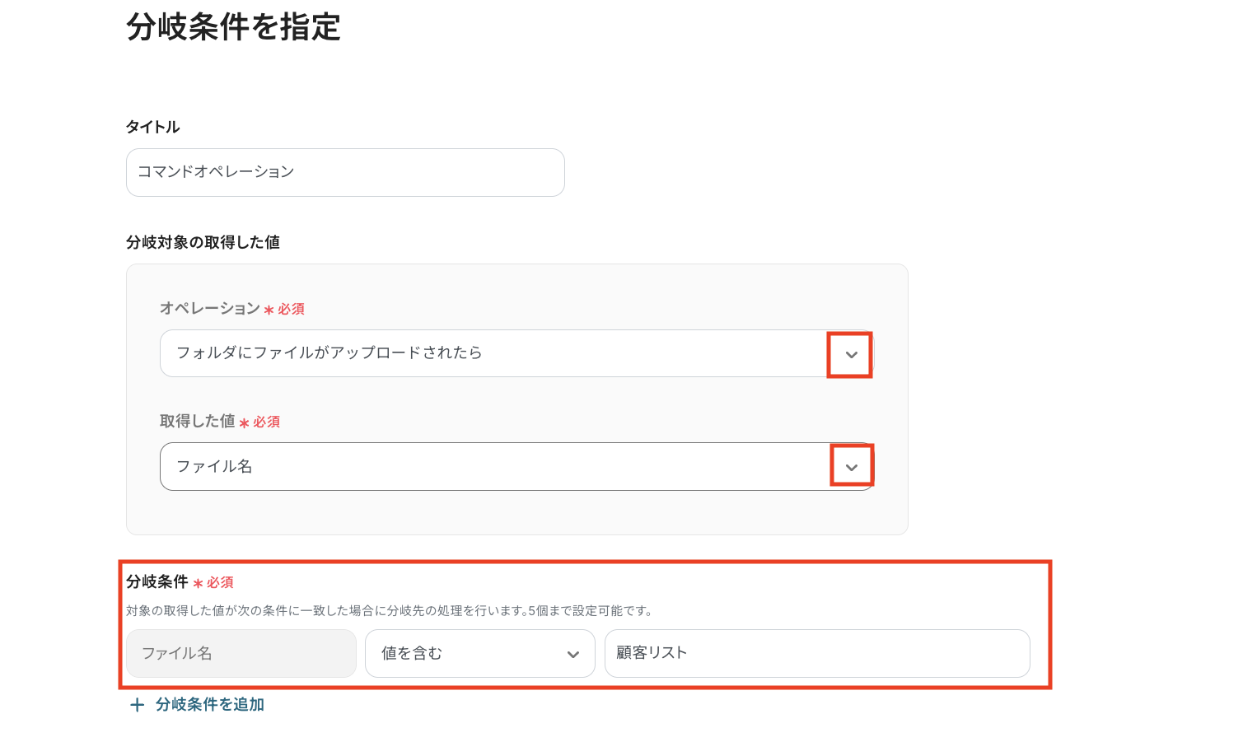Click the オペレーション dropdown chevron arrow
This screenshot has height=756, width=1257.
(x=851, y=355)
